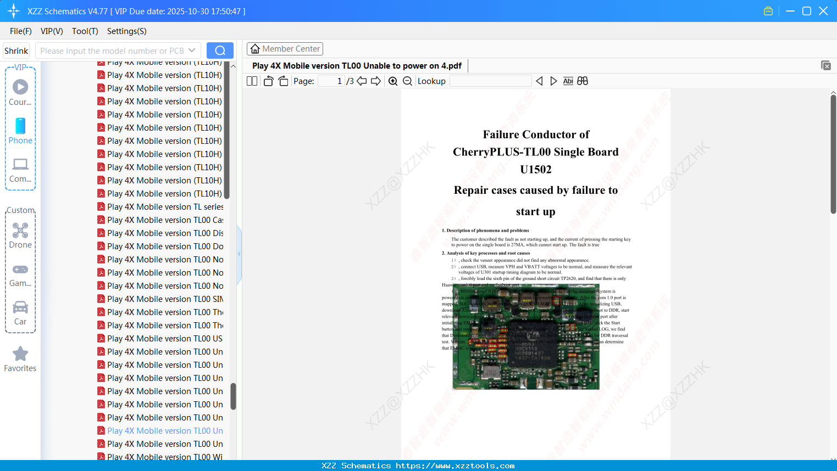Expand the model number dropdown arrow
The width and height of the screenshot is (837, 471).
pyautogui.click(x=192, y=51)
